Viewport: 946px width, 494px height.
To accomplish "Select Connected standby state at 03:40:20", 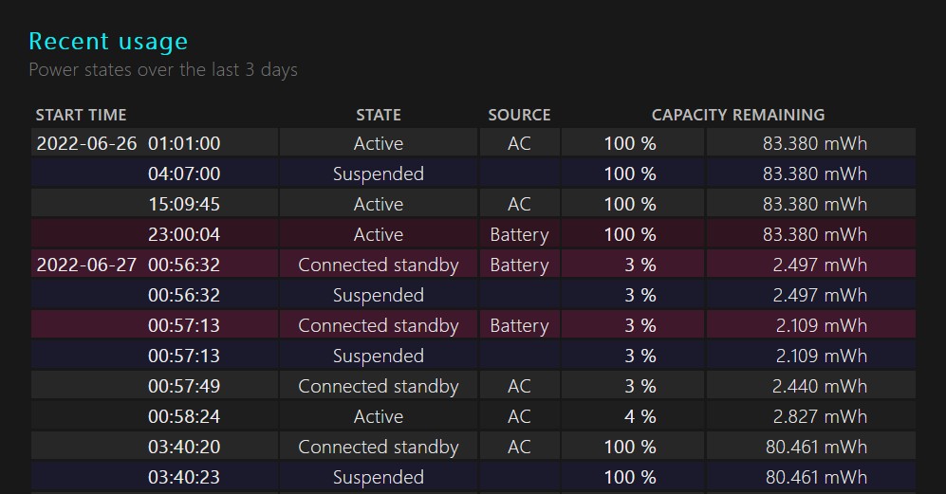I will tap(379, 447).
